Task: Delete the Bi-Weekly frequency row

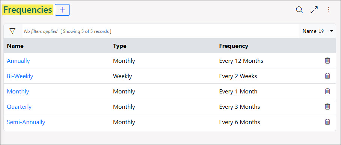Action: 327,76
